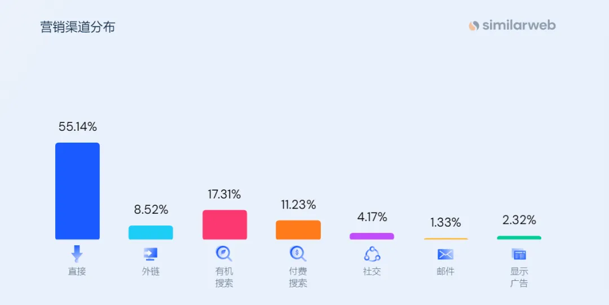Click the 17.31% value label
This screenshot has height=305, width=609.
pyautogui.click(x=224, y=195)
